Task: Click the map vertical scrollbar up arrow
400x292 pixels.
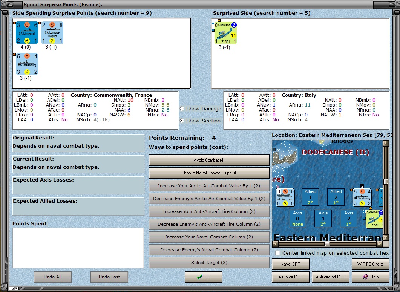Action: click(x=386, y=143)
